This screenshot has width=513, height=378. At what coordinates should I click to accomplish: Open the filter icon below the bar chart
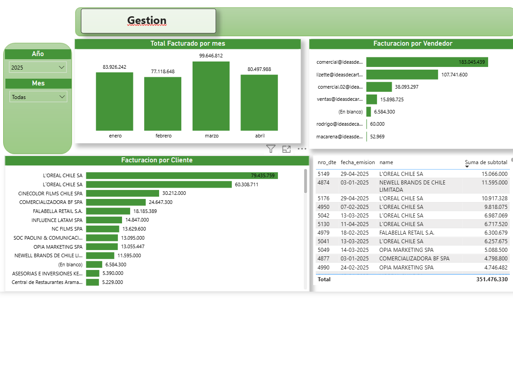click(270, 148)
